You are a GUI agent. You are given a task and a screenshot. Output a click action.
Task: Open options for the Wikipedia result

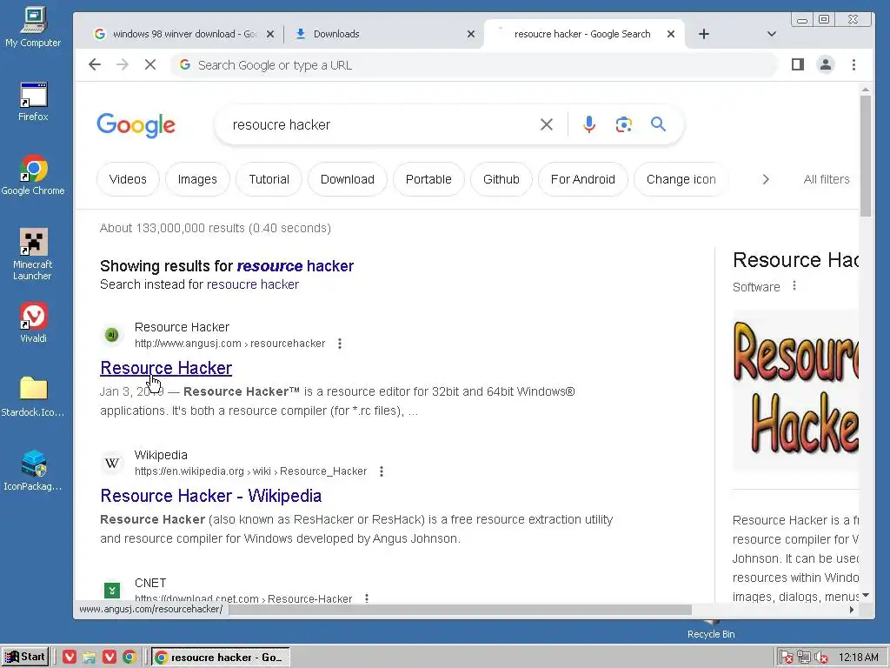pyautogui.click(x=382, y=471)
